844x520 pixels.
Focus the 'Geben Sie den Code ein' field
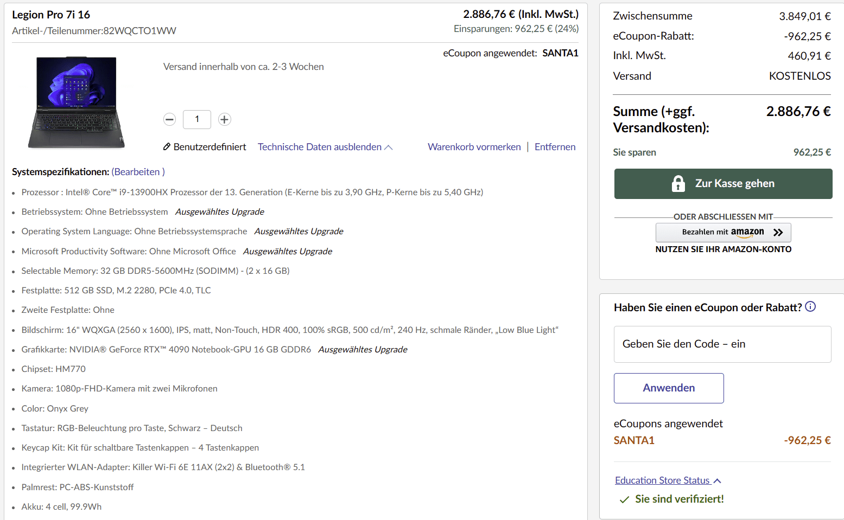722,344
